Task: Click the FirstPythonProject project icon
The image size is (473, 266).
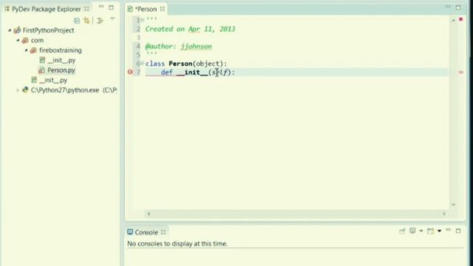Action: (x=17, y=30)
